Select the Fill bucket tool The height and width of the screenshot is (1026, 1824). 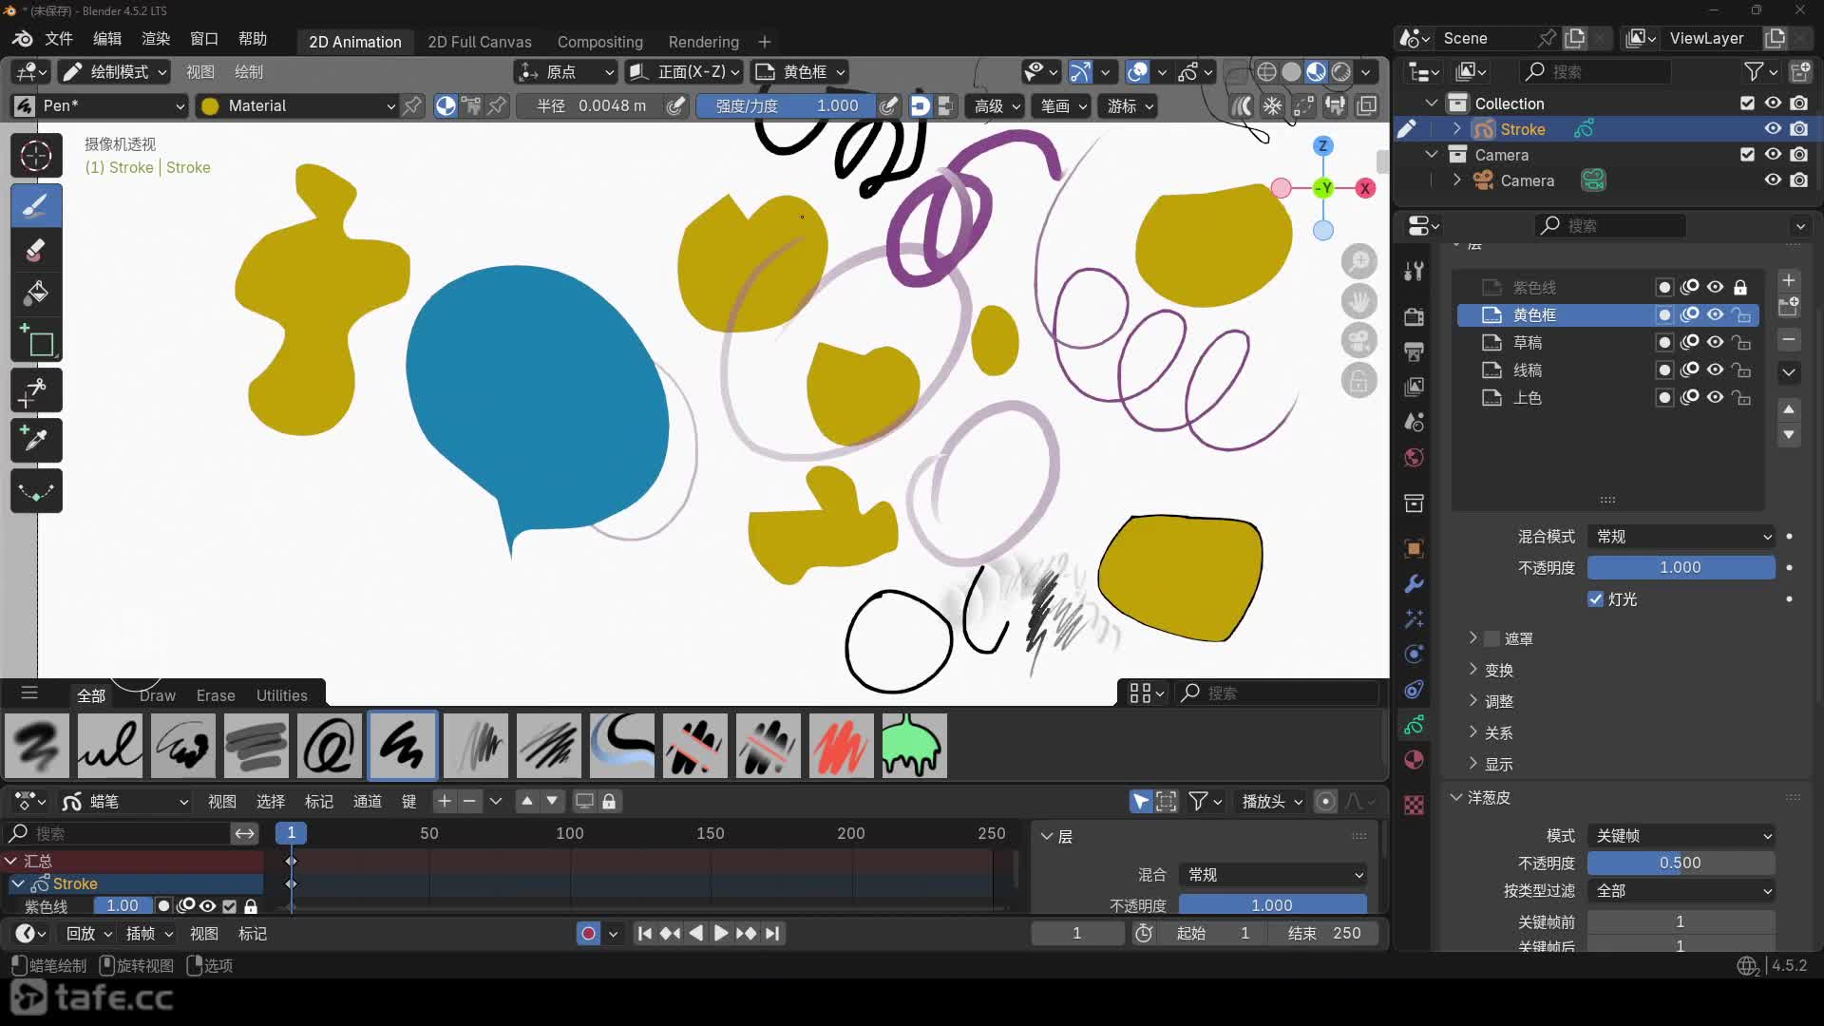click(36, 294)
